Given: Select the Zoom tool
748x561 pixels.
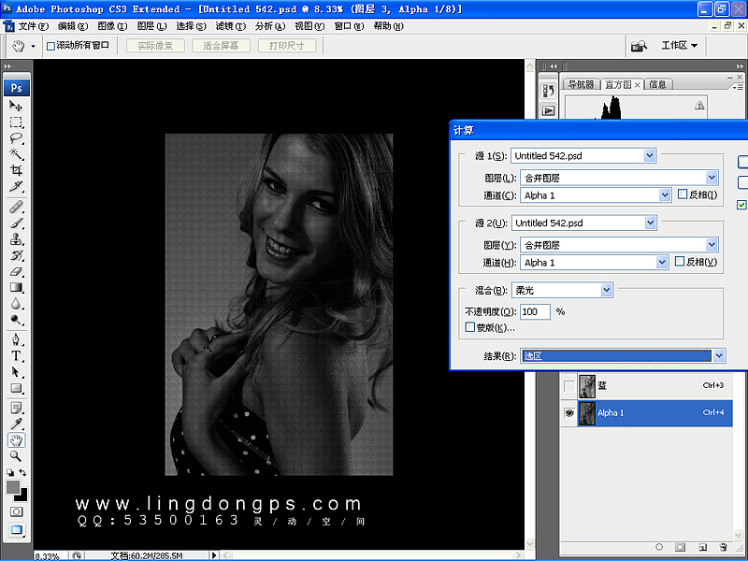Looking at the screenshot, I should point(16,456).
